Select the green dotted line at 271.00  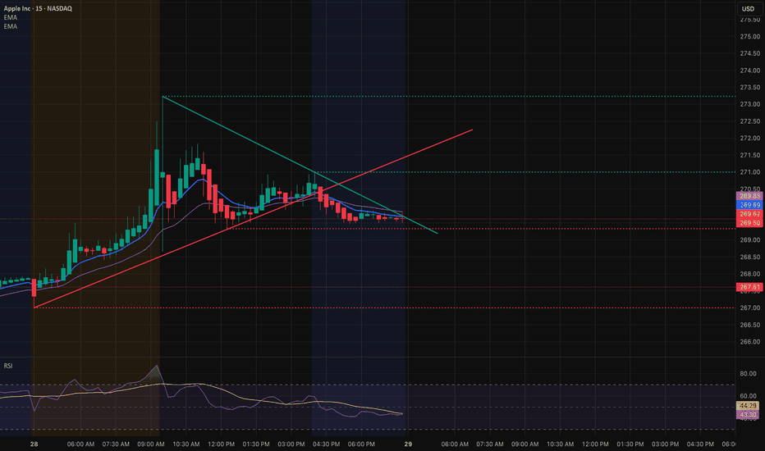575,172
